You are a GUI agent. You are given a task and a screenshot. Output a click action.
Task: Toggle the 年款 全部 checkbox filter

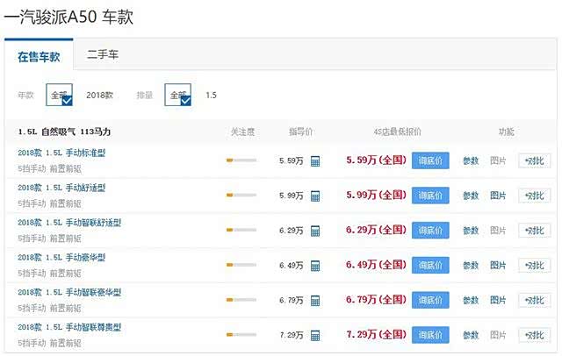(60, 95)
